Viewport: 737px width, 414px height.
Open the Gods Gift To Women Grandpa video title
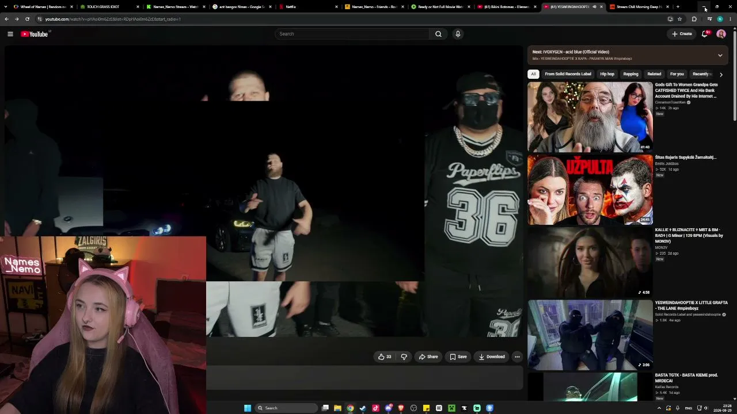[686, 90]
